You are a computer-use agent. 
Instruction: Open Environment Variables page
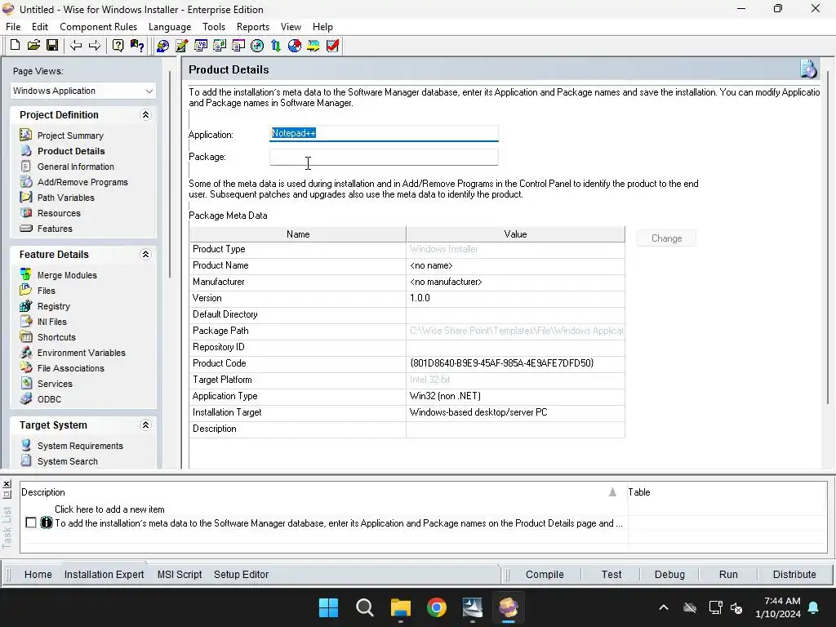[82, 353]
